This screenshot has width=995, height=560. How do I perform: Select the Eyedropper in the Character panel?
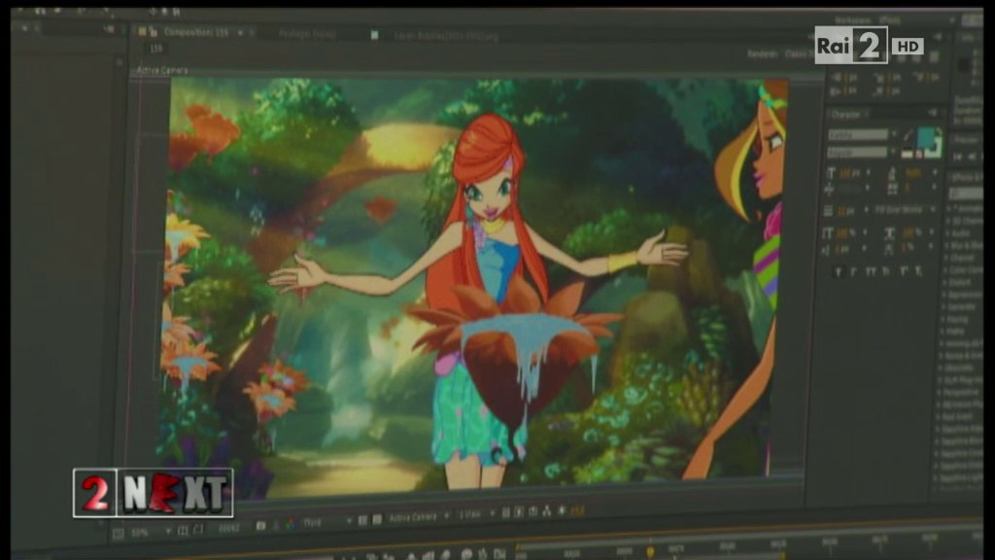point(907,133)
